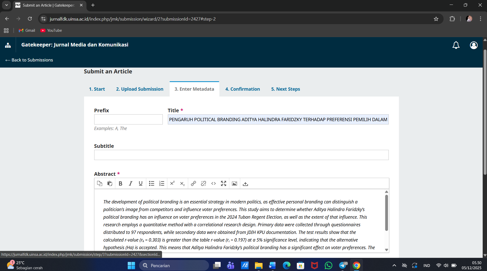Open the source code view icon

coord(214,184)
